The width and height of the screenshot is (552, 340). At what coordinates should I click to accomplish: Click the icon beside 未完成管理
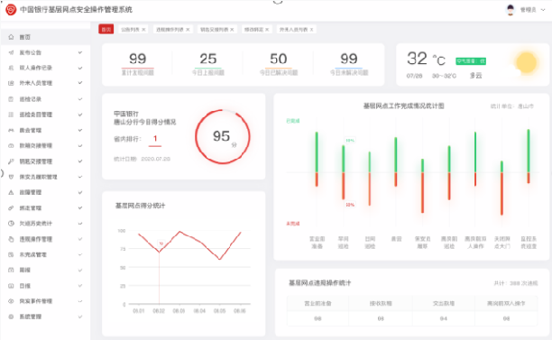point(11,254)
